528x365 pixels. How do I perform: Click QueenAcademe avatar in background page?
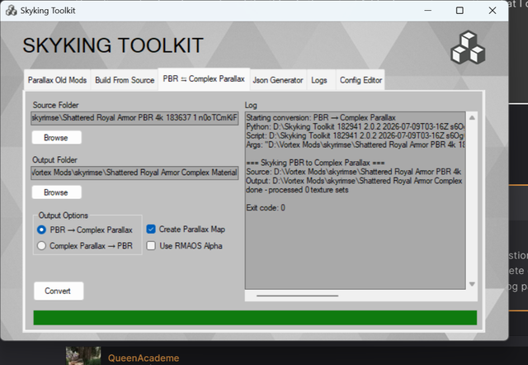pos(83,356)
